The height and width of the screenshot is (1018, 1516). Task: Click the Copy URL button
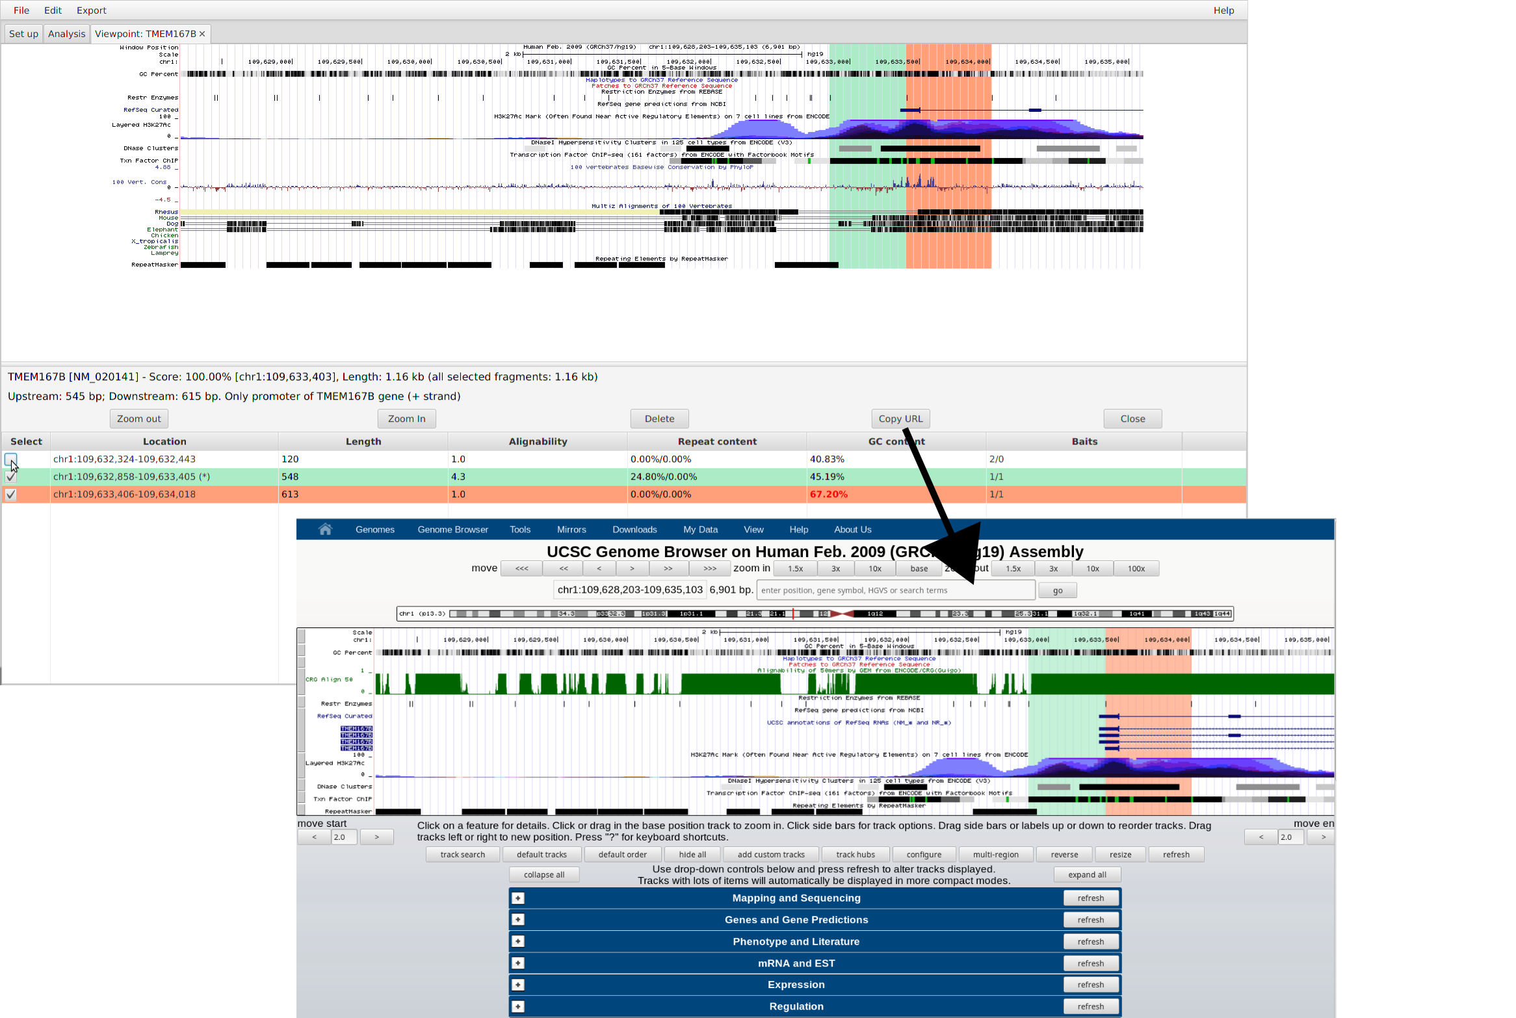900,418
